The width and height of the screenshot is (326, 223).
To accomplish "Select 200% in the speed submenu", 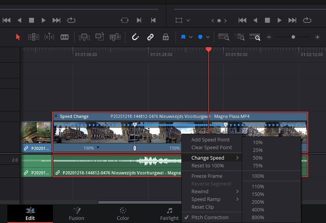I will (x=258, y=202).
